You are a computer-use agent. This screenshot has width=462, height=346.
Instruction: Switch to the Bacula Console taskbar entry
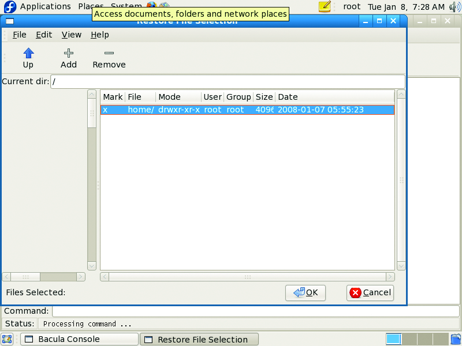(x=79, y=339)
